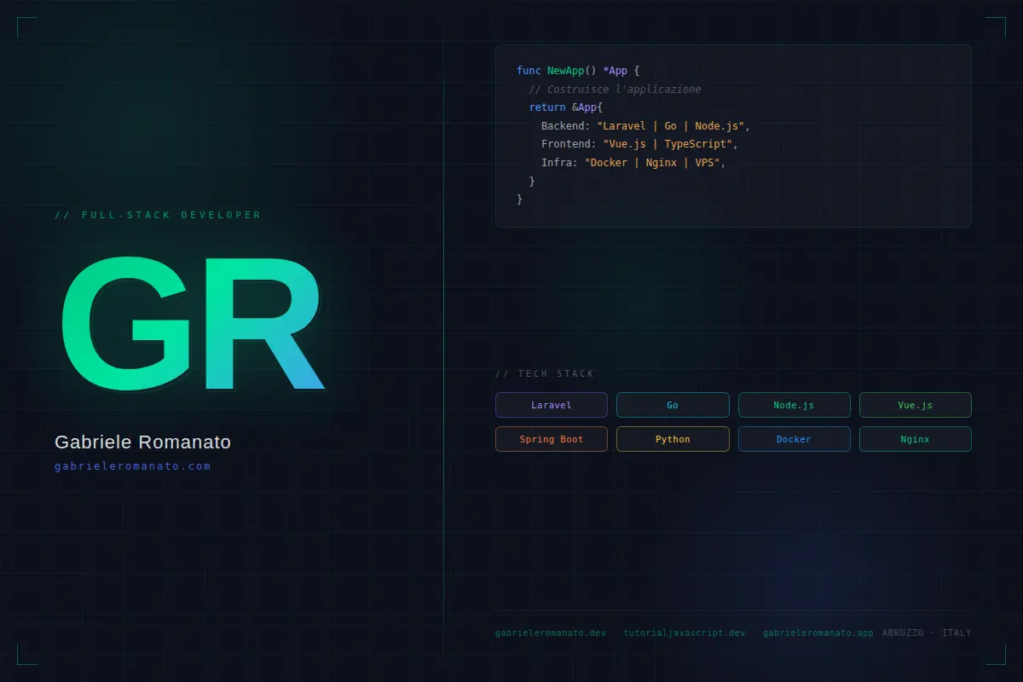
Task: Click the FULL-STACK DEVELOPER heading
Action: pyautogui.click(x=158, y=215)
